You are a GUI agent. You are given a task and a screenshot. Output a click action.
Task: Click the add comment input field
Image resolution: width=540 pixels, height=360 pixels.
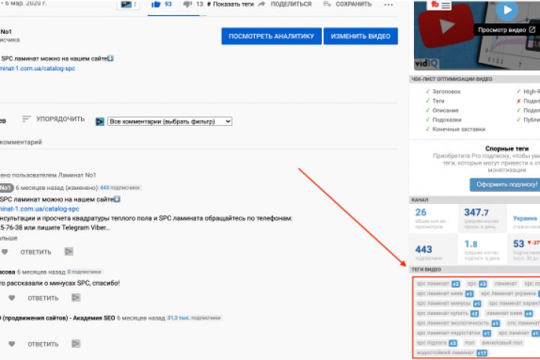pos(199,142)
